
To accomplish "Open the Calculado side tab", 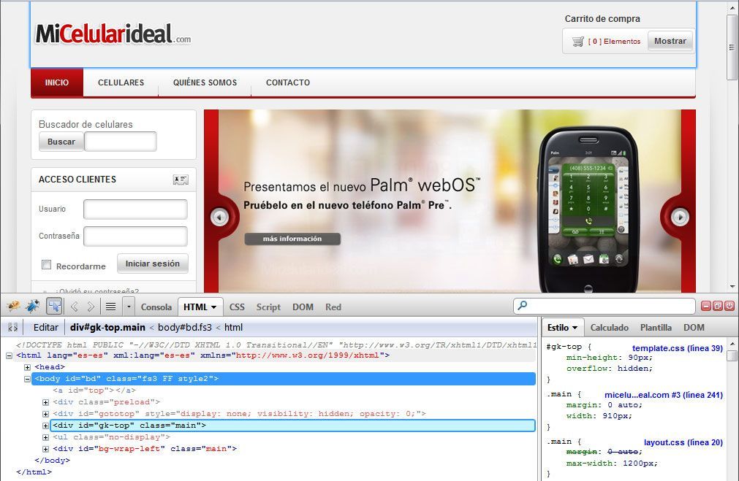I will (610, 328).
